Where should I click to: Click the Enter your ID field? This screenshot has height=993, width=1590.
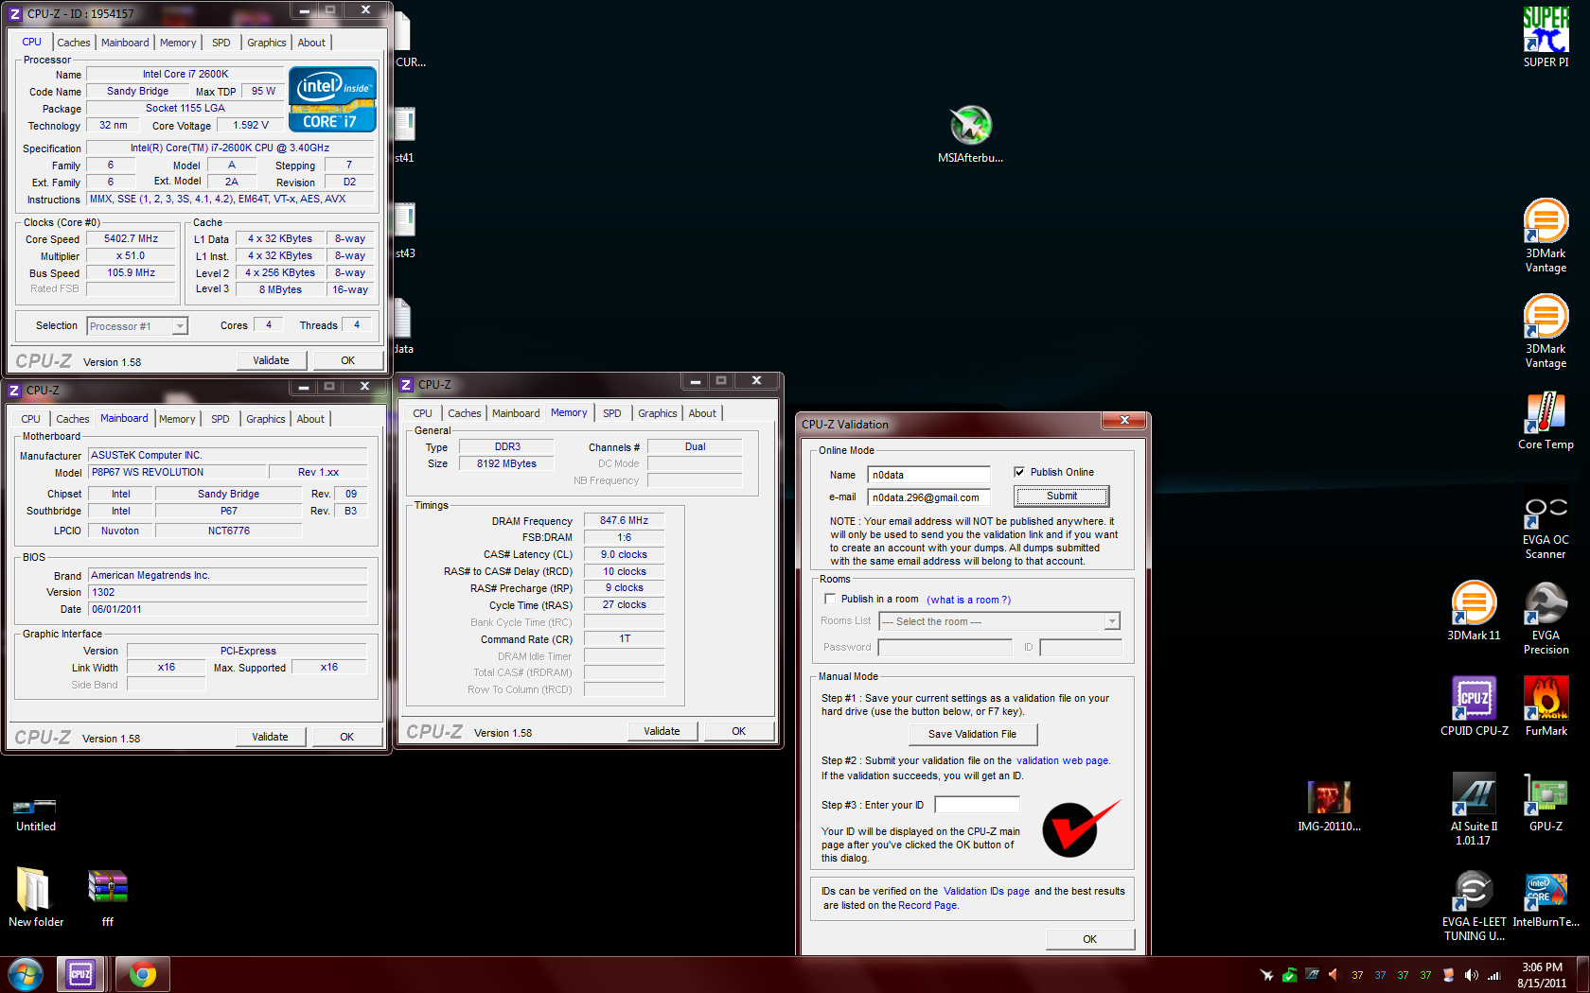pos(977,805)
